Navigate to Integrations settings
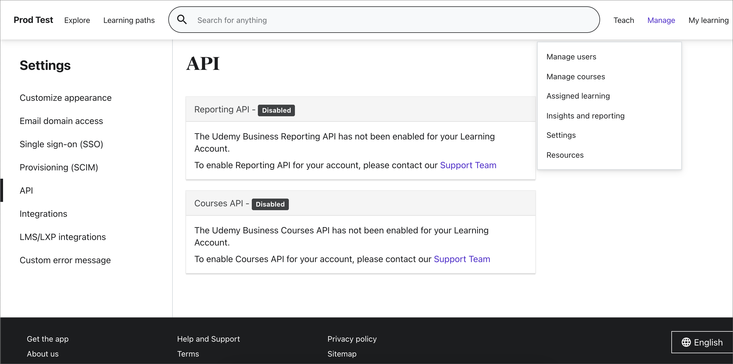Image resolution: width=733 pixels, height=364 pixels. [43, 213]
